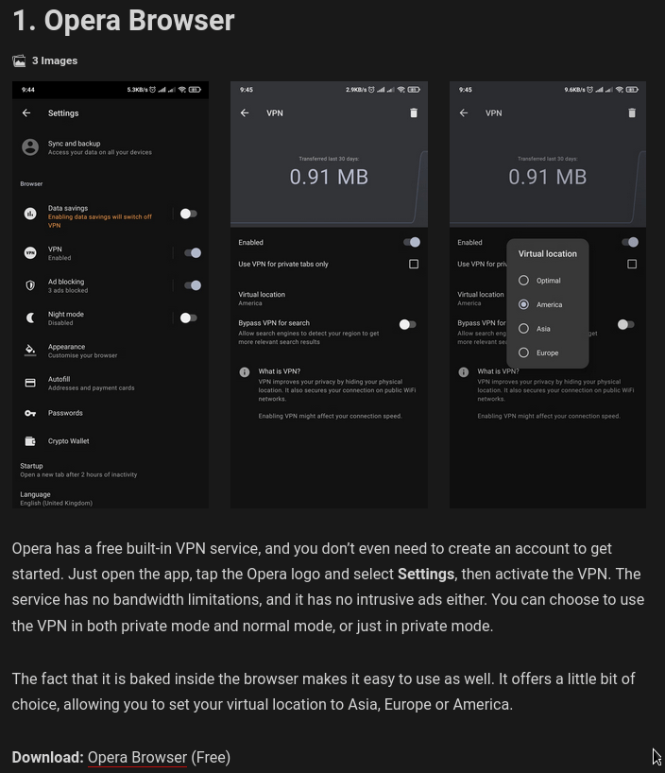The width and height of the screenshot is (665, 773).
Task: Toggle the Enabled switch in right VPN screen
Action: point(630,242)
